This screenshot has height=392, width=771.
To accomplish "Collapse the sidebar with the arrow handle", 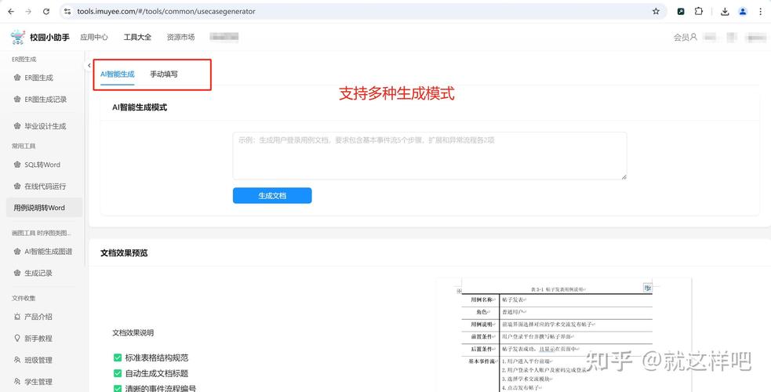I will click(89, 65).
